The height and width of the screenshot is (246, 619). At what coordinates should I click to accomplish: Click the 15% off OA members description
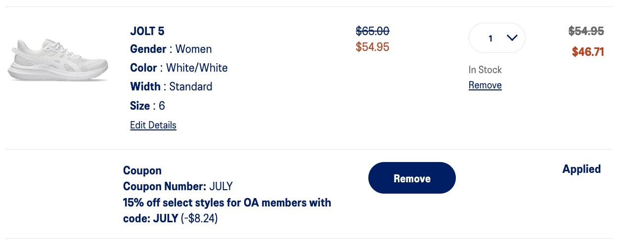click(227, 210)
